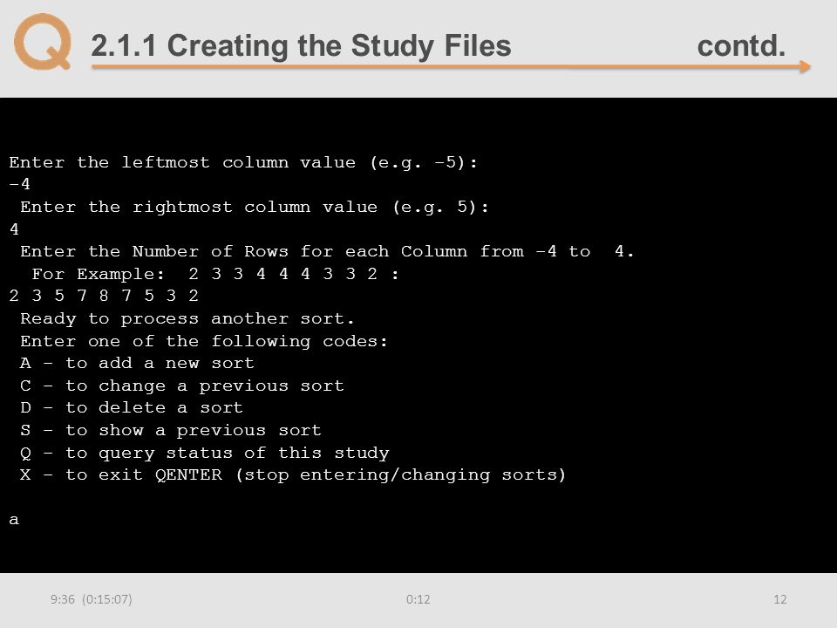Click the slide number '12' in footer
Image resolution: width=837 pixels, height=628 pixels.
(x=779, y=599)
